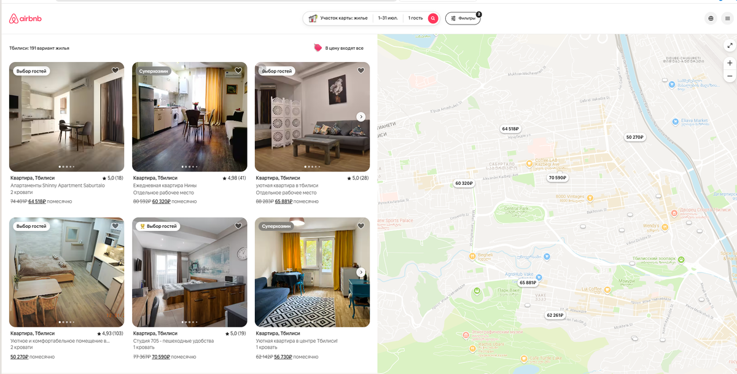Screen dimensions: 737x374
Task: Click the "5,0 (19)" rating
Action: point(236,333)
